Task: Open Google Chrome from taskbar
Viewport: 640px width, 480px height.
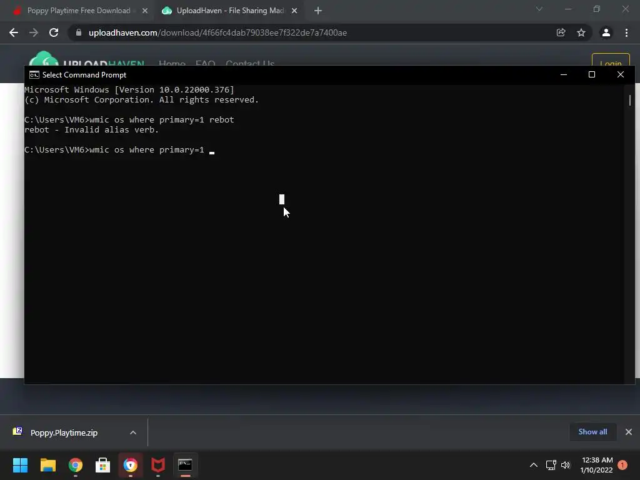Action: click(x=76, y=465)
